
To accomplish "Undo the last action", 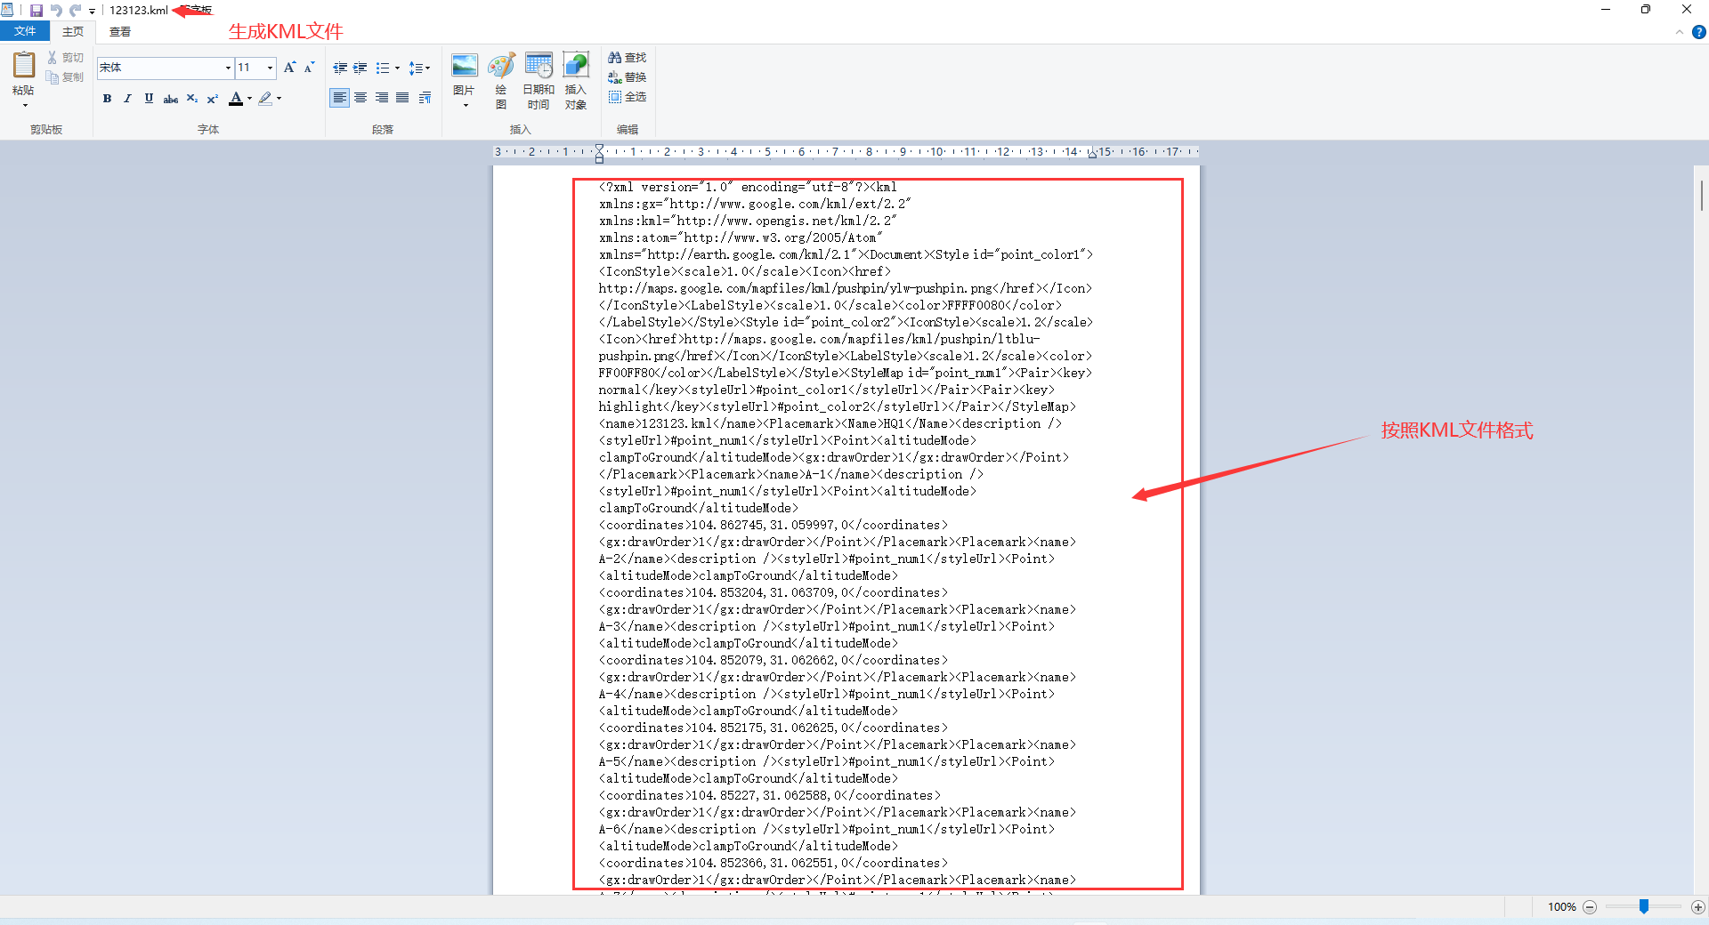I will coord(56,10).
